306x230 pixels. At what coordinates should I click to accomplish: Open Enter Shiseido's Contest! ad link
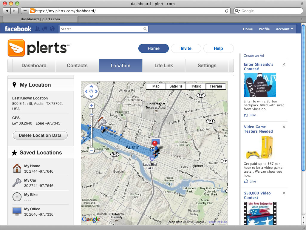258,66
